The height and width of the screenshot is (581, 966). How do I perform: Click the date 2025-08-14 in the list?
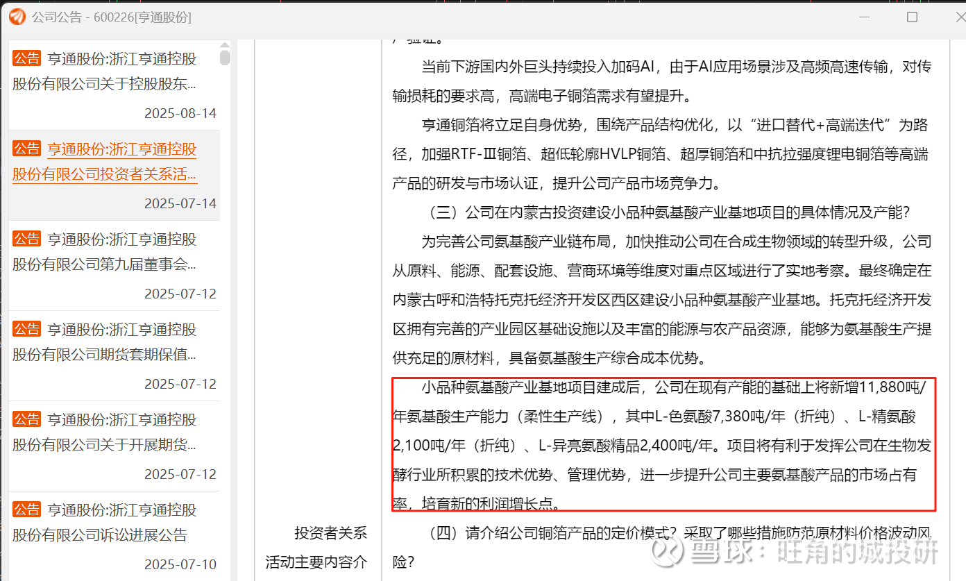point(180,113)
